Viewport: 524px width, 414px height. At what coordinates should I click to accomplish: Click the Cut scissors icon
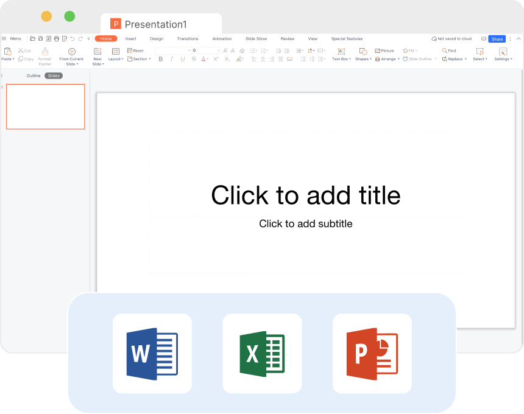(x=21, y=51)
